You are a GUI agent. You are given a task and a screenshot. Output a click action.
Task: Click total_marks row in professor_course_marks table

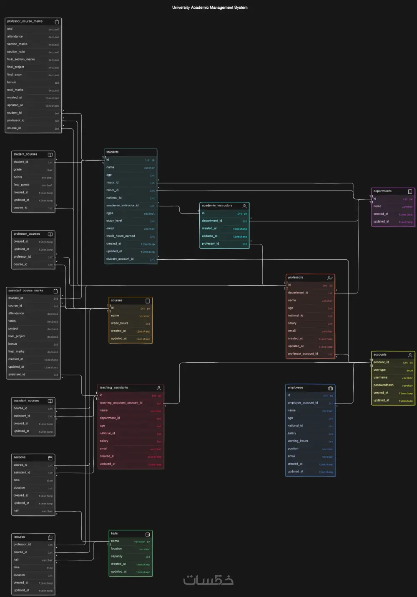coord(33,90)
